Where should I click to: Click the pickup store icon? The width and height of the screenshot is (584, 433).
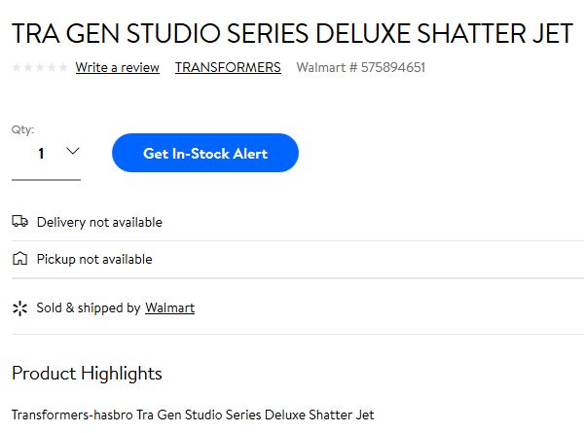pos(20,258)
